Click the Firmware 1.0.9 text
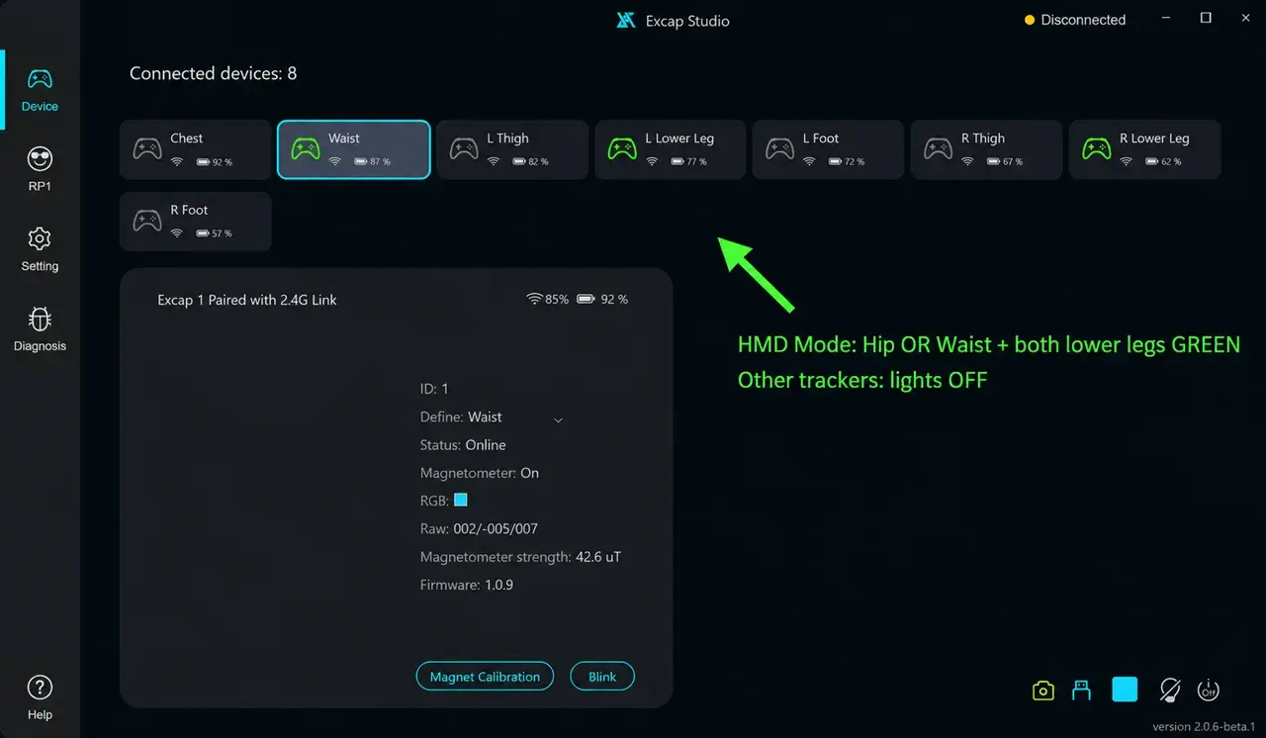The width and height of the screenshot is (1266, 738). (467, 585)
